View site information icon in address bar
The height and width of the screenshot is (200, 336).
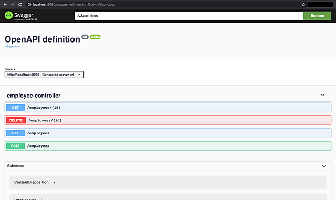click(29, 4)
